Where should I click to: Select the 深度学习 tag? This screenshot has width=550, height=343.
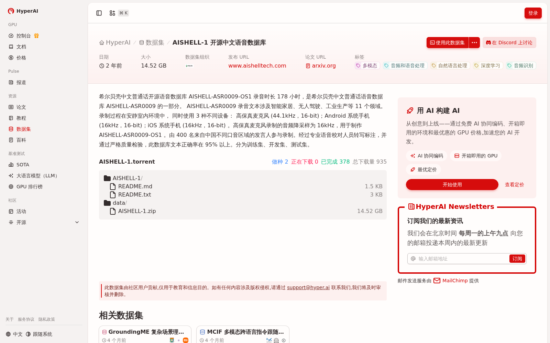pos(488,66)
